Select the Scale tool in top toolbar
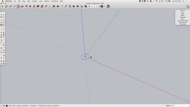 click(42, 6)
